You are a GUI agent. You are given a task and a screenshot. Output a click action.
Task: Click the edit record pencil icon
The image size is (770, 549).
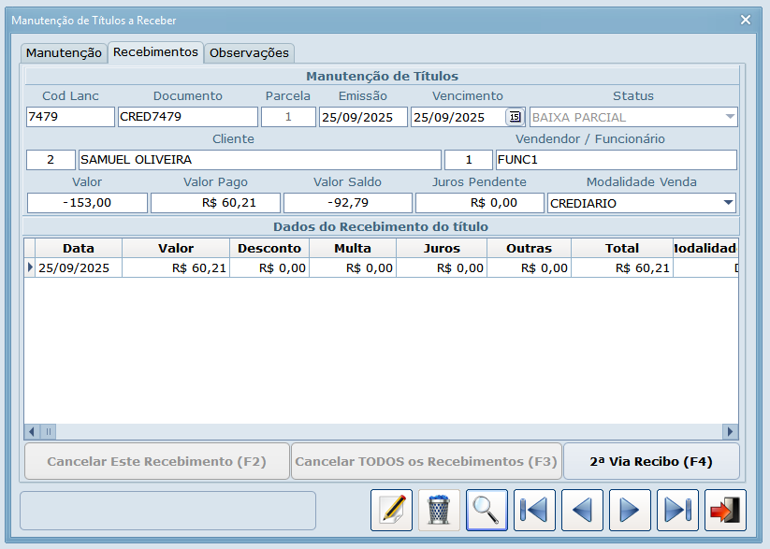pos(391,510)
